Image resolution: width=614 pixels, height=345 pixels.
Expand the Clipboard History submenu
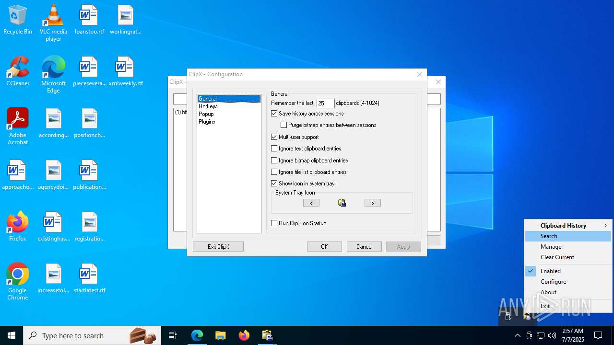point(568,225)
